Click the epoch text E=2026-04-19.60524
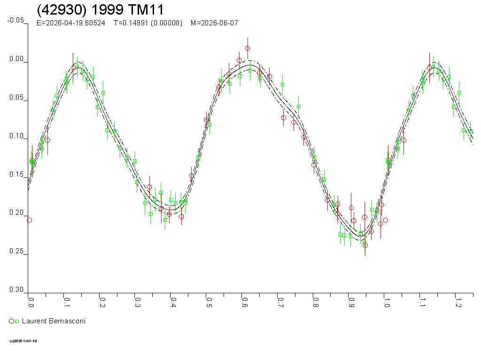The width and height of the screenshot is (481, 361). 70,23
